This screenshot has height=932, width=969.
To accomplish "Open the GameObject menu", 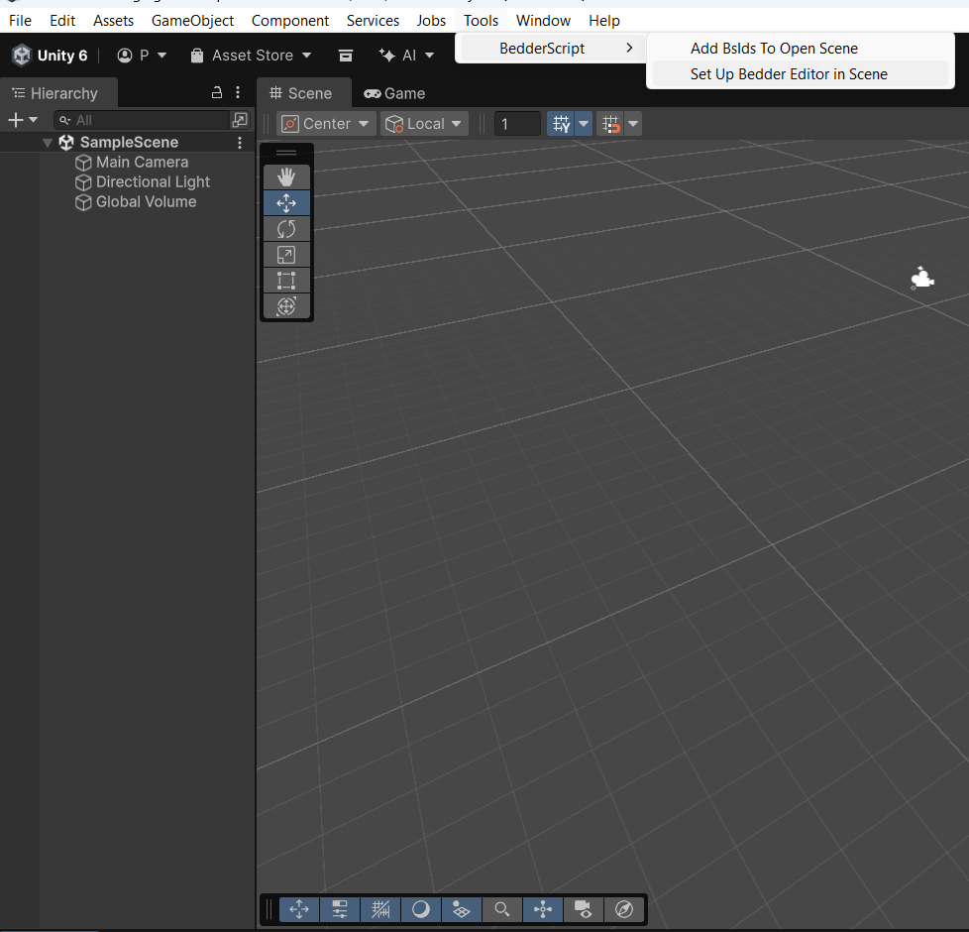I will pyautogui.click(x=192, y=21).
